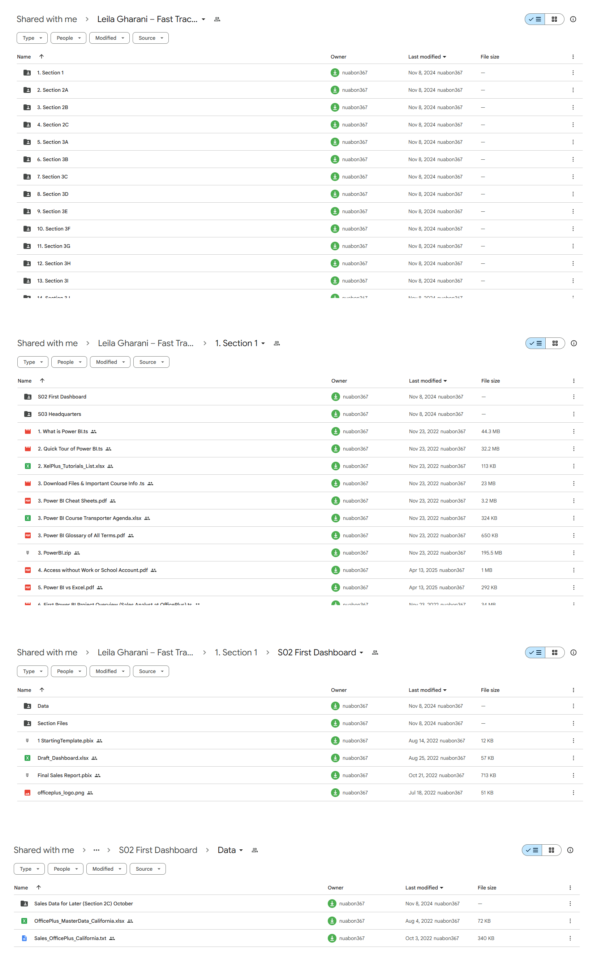Select list layout in the S02 First Dashboard view
The height and width of the screenshot is (974, 610).
click(535, 652)
